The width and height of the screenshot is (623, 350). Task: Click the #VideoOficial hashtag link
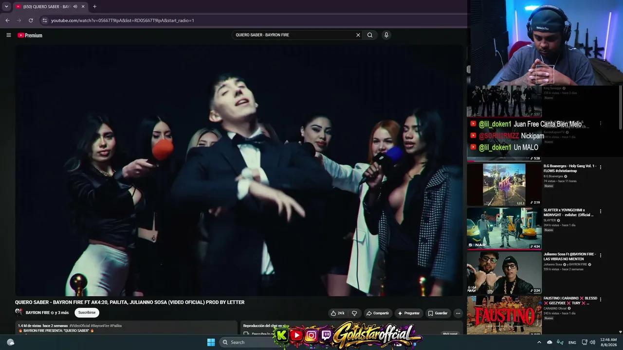[x=79, y=326]
